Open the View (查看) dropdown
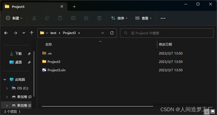Screen dimensions: 217x115 (143, 18)
